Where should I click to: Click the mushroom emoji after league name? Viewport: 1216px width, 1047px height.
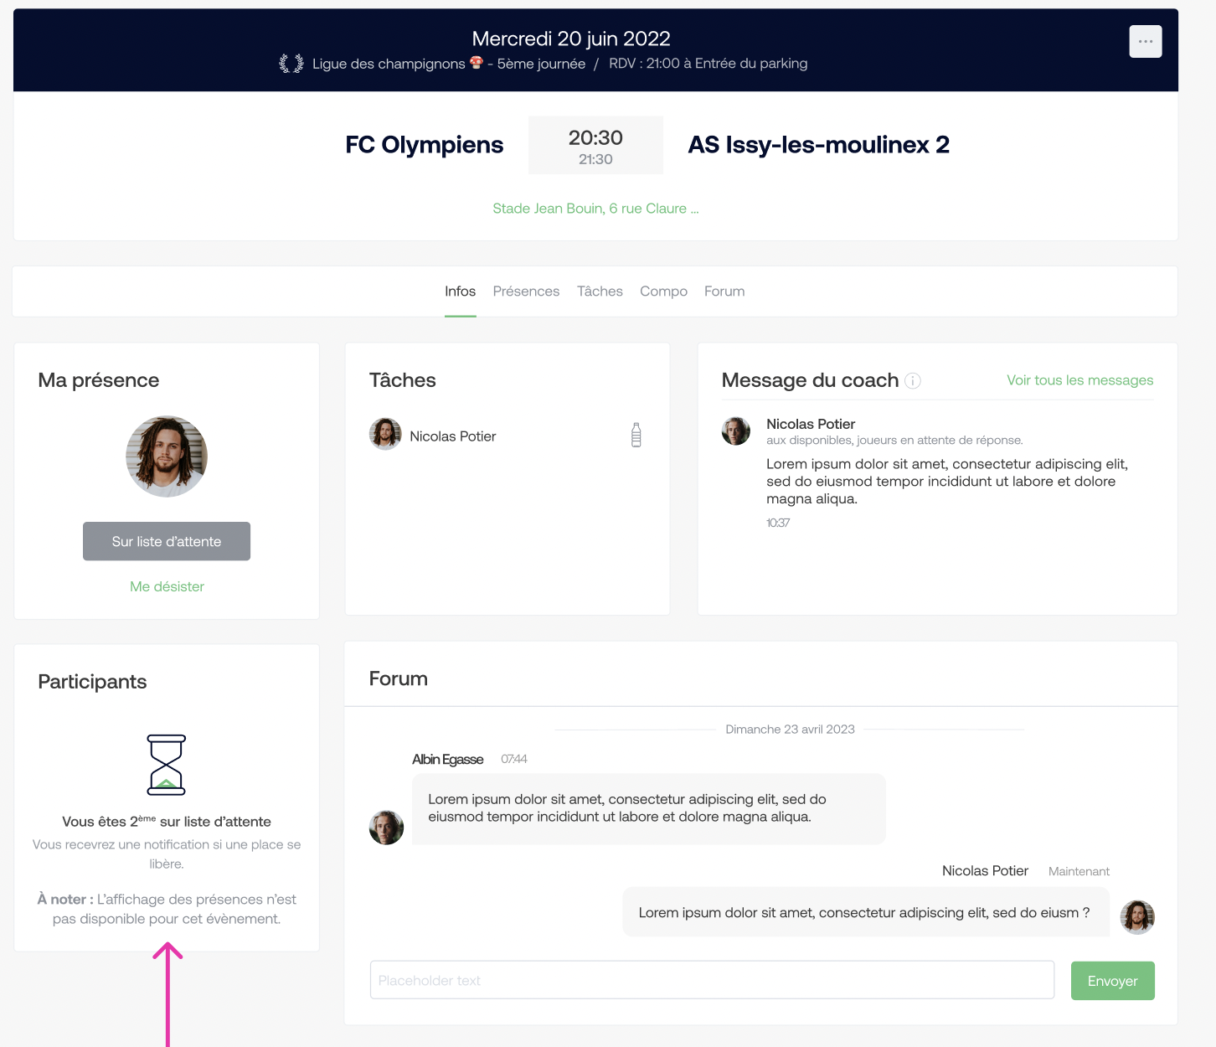[x=477, y=63]
